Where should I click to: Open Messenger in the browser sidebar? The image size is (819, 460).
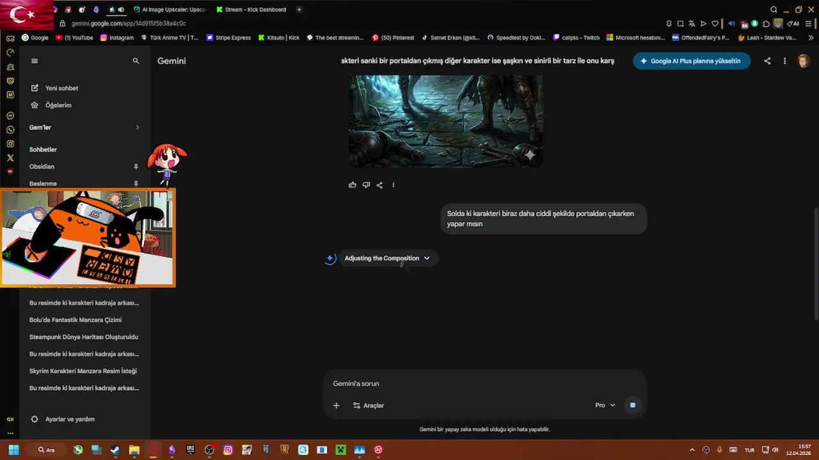tap(10, 116)
